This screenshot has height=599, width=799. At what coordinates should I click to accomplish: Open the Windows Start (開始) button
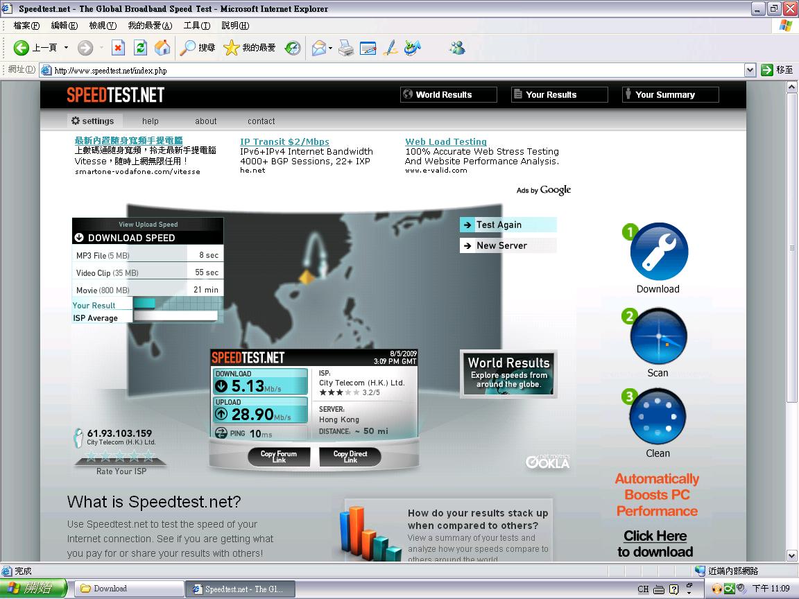tap(34, 589)
